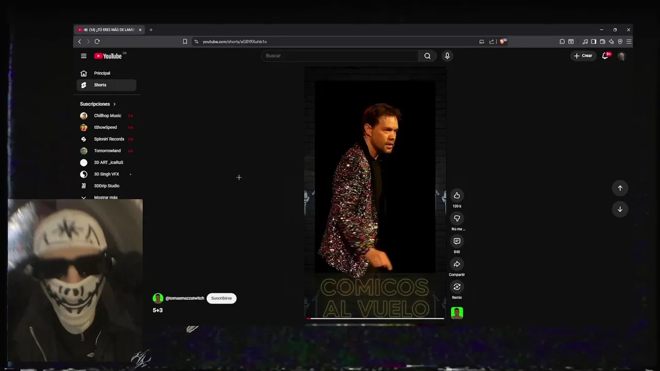Open the browser extensions puzzle icon

[x=562, y=41]
